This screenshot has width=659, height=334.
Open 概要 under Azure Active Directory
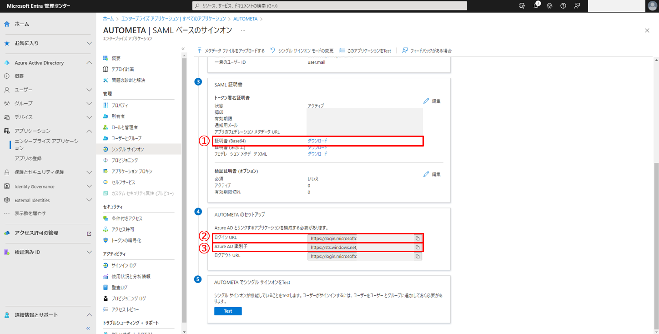19,76
